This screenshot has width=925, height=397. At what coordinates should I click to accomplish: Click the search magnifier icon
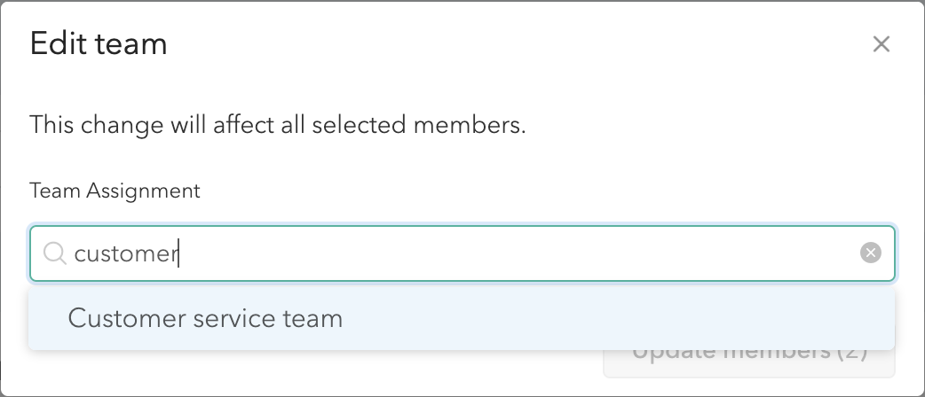click(55, 254)
